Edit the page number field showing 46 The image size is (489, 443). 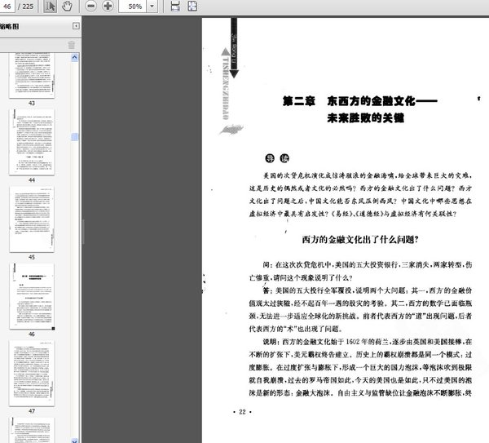click(7, 7)
